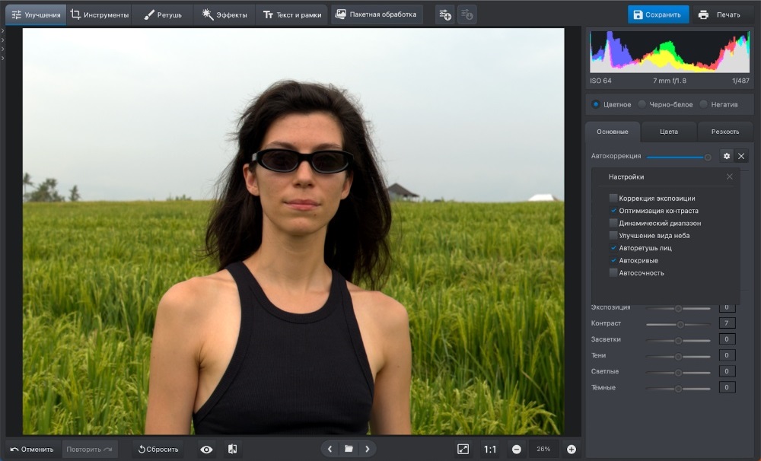Zoom in with the plus icon
This screenshot has height=461, width=761.
[x=572, y=450]
